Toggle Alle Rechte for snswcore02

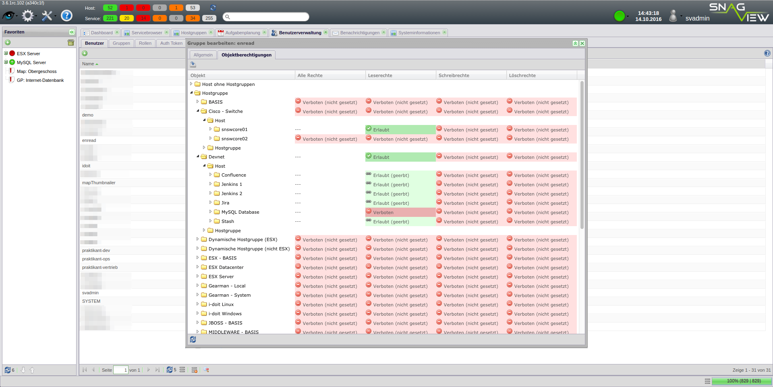tap(330, 139)
